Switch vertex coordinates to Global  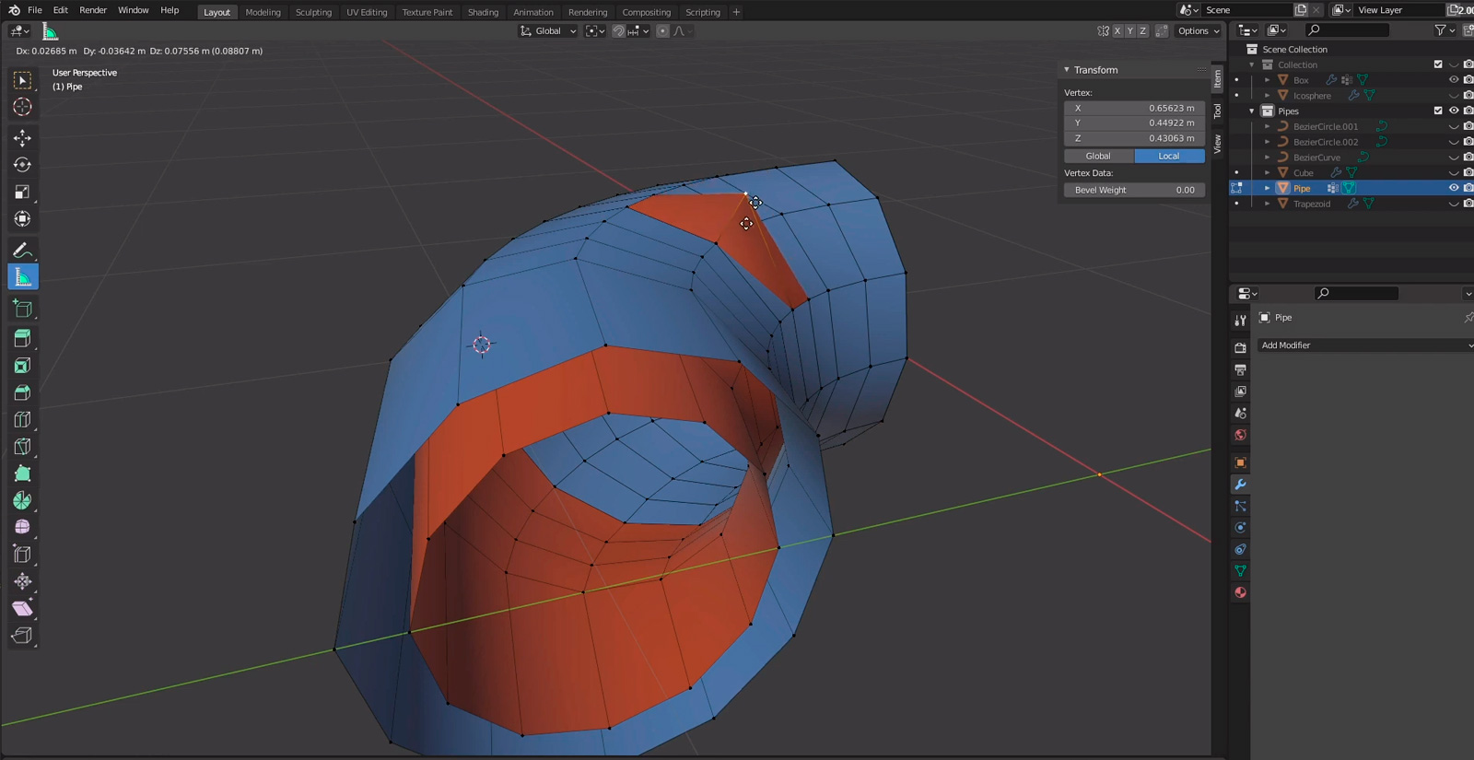1099,156
